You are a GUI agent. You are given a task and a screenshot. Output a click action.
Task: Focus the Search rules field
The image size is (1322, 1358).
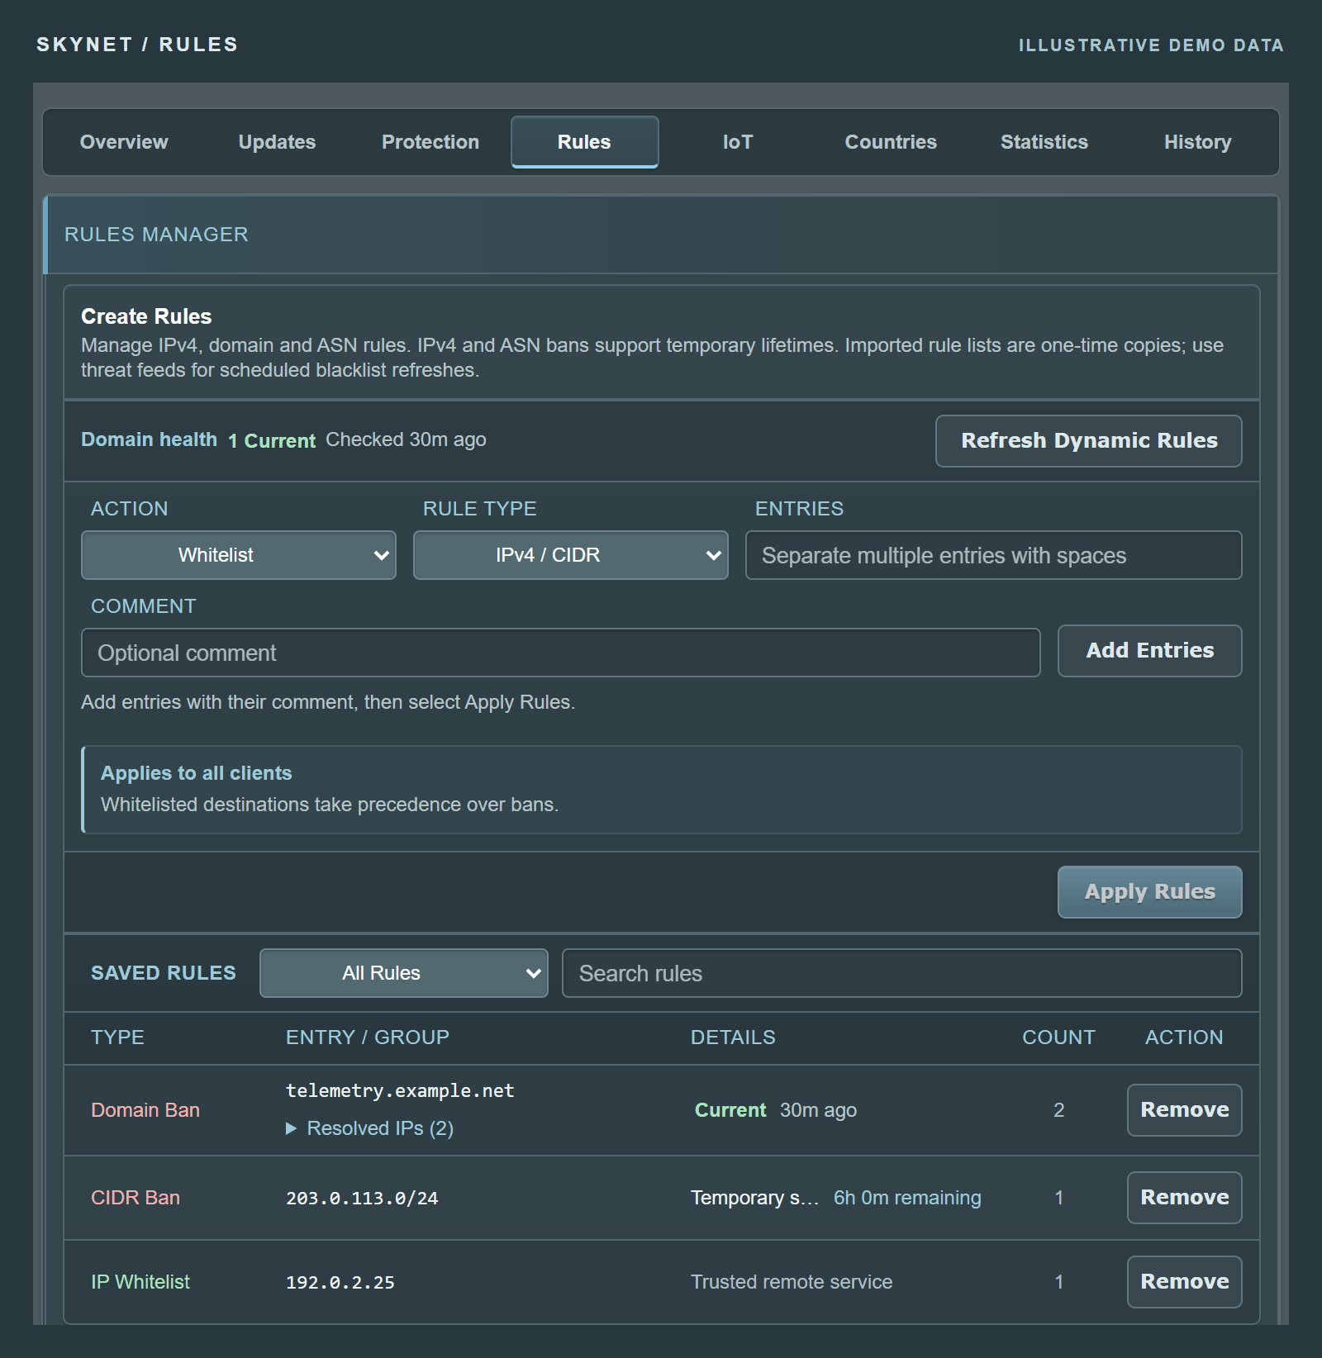click(x=902, y=973)
